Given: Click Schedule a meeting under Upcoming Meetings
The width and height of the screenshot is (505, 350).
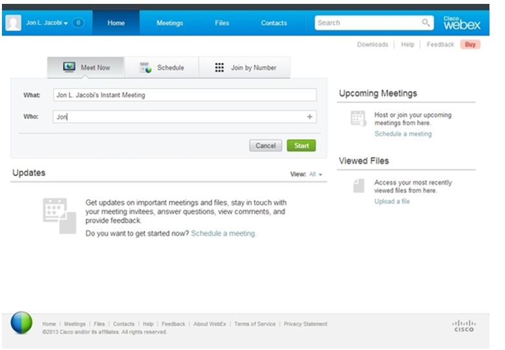Looking at the screenshot, I should (x=403, y=134).
